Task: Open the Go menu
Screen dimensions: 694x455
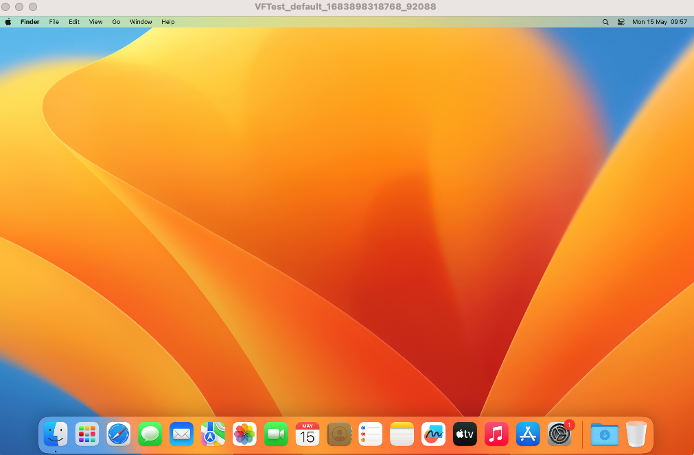Action: point(116,22)
